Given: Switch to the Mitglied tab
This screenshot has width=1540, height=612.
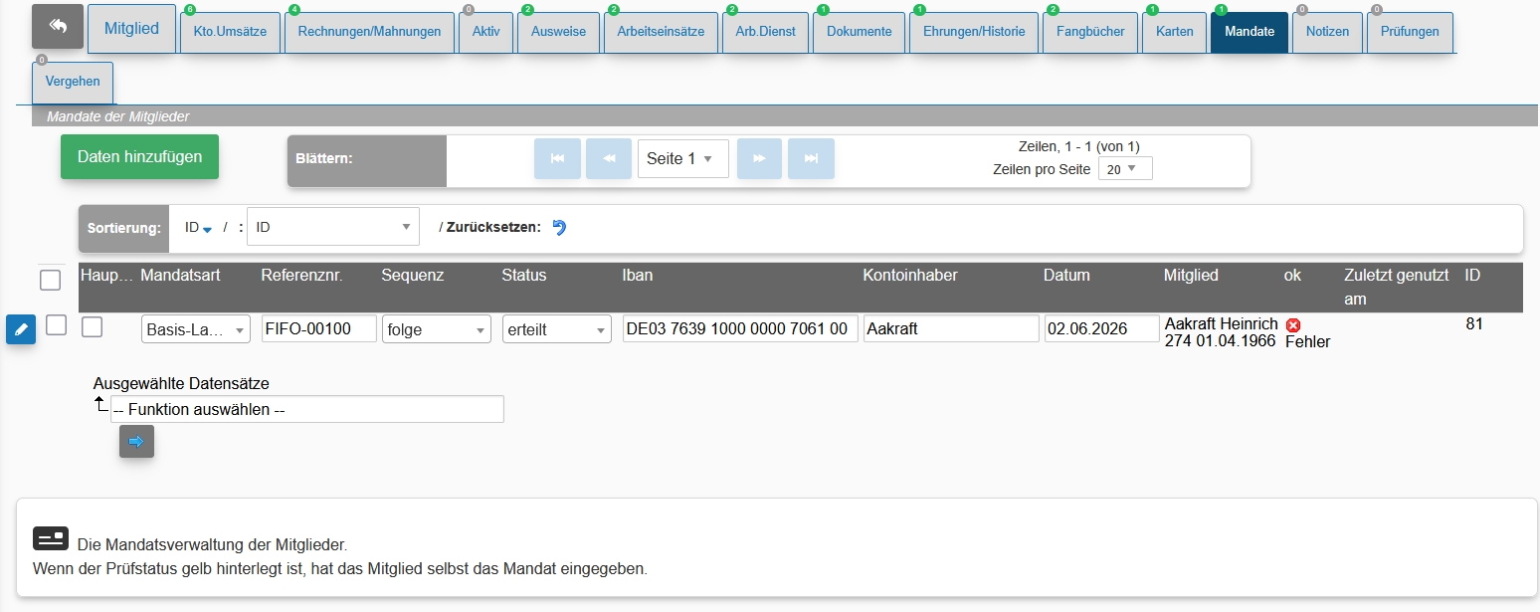Looking at the screenshot, I should [x=131, y=29].
